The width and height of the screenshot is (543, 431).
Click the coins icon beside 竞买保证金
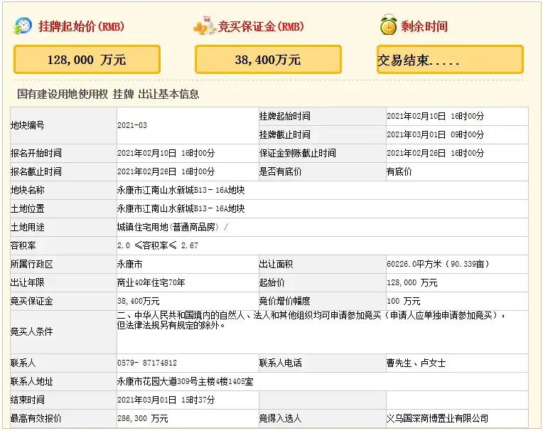204,26
